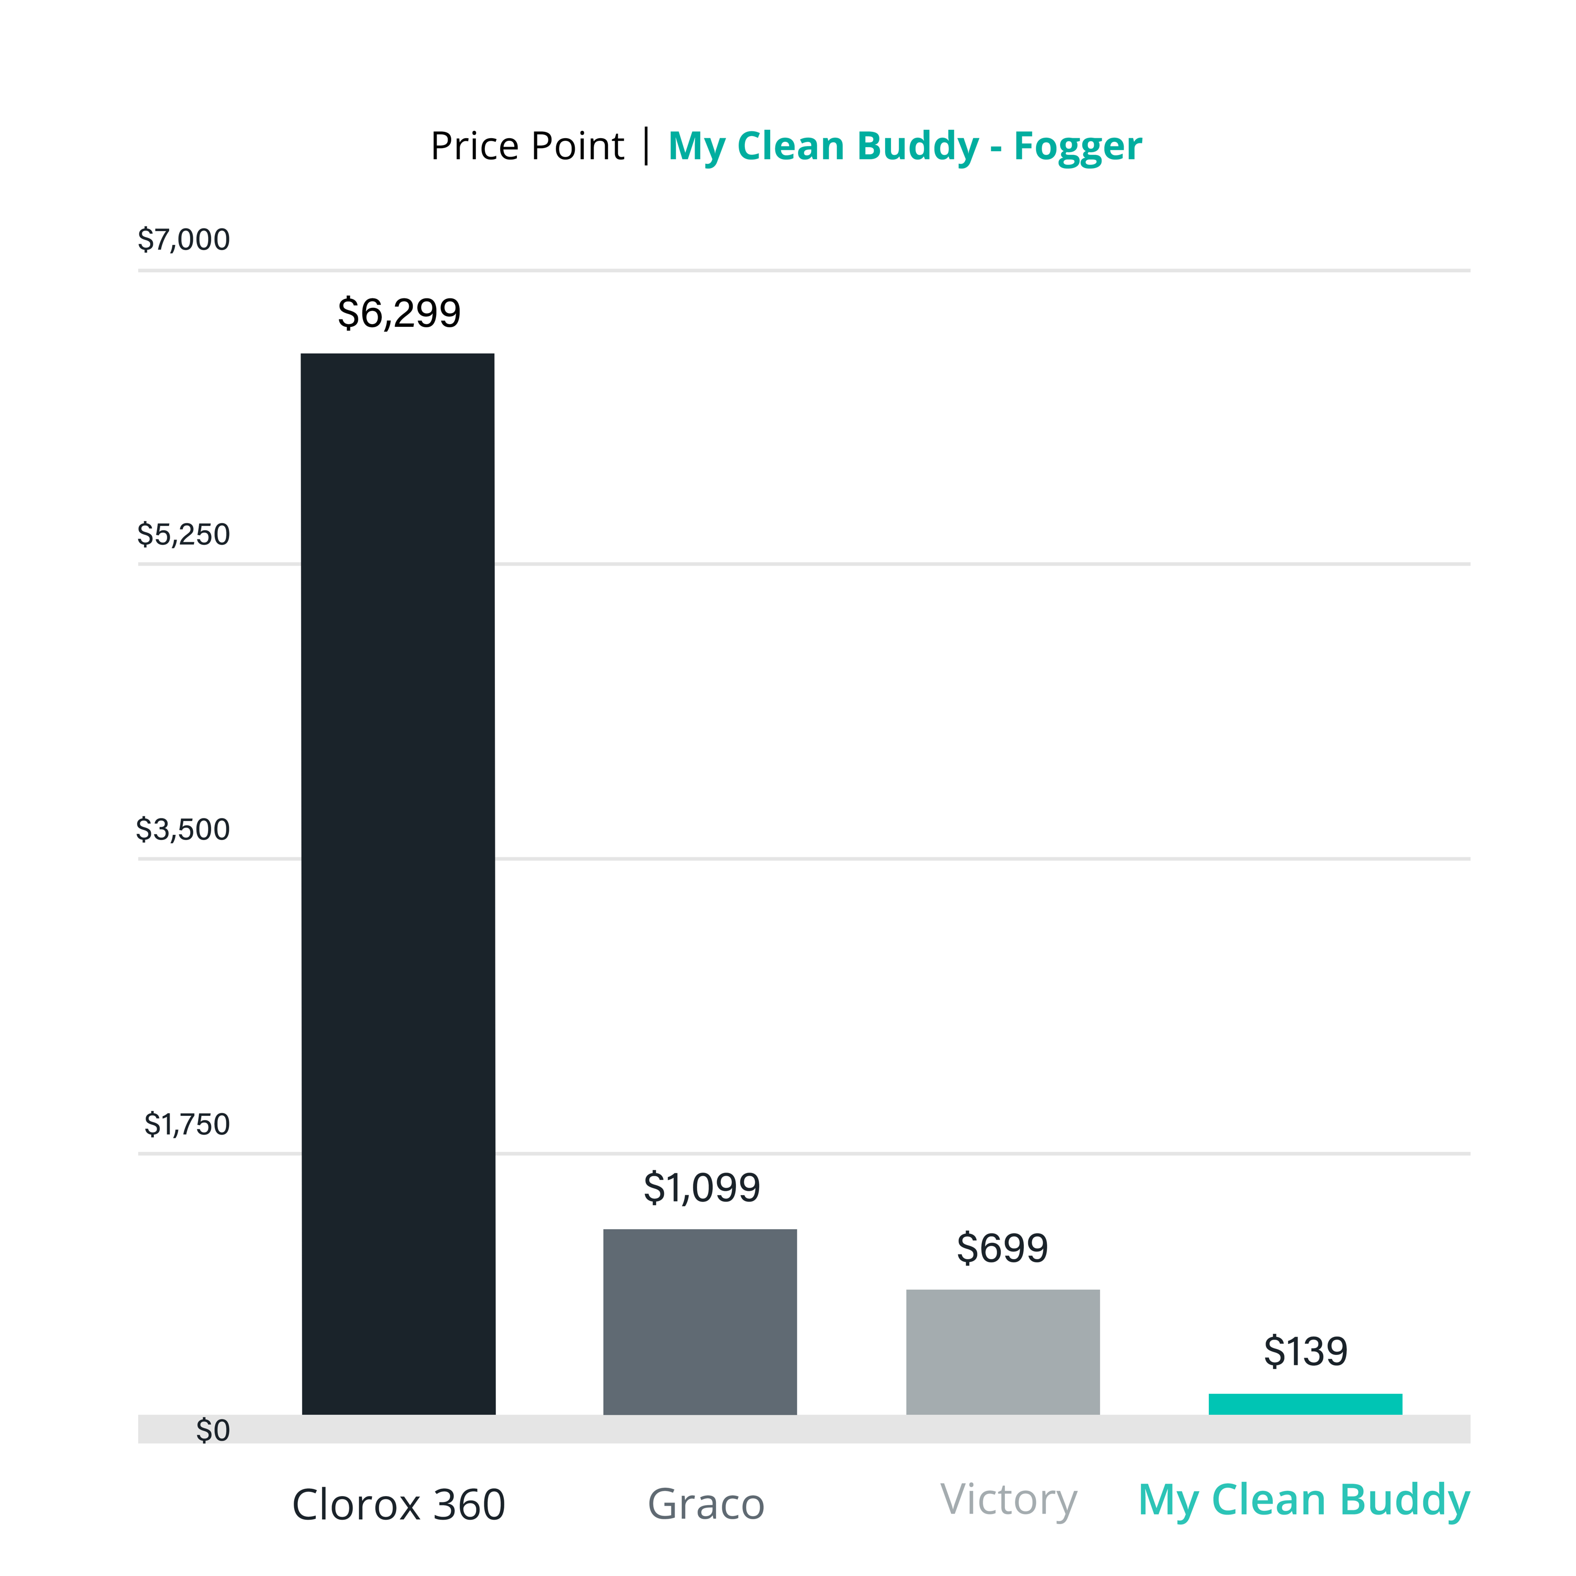Viewport: 1576px width, 1576px height.
Task: Click the My Clean Buddy - Fogger title
Action: coord(905,148)
